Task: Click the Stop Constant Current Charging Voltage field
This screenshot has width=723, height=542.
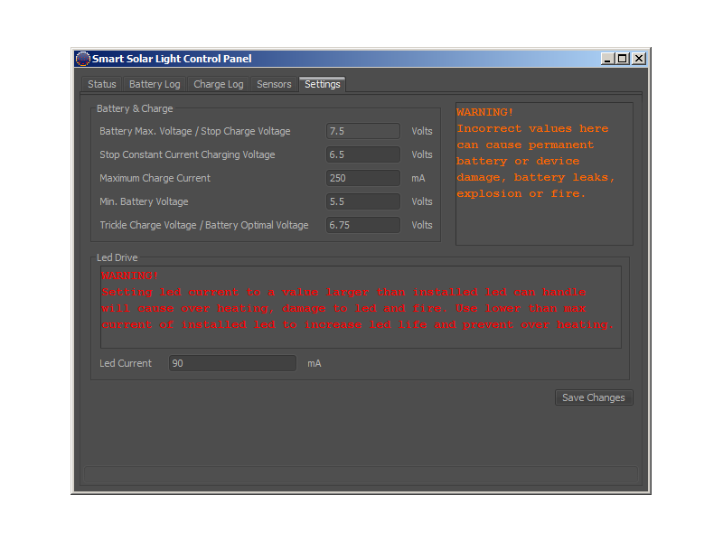Action: [x=363, y=154]
